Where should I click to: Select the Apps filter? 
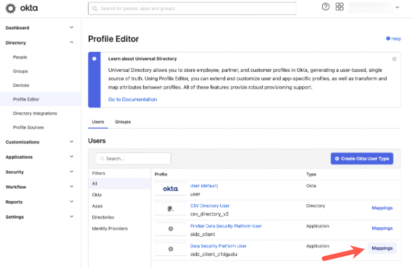coord(97,206)
